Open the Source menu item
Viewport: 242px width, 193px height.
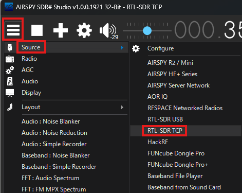click(x=66, y=47)
